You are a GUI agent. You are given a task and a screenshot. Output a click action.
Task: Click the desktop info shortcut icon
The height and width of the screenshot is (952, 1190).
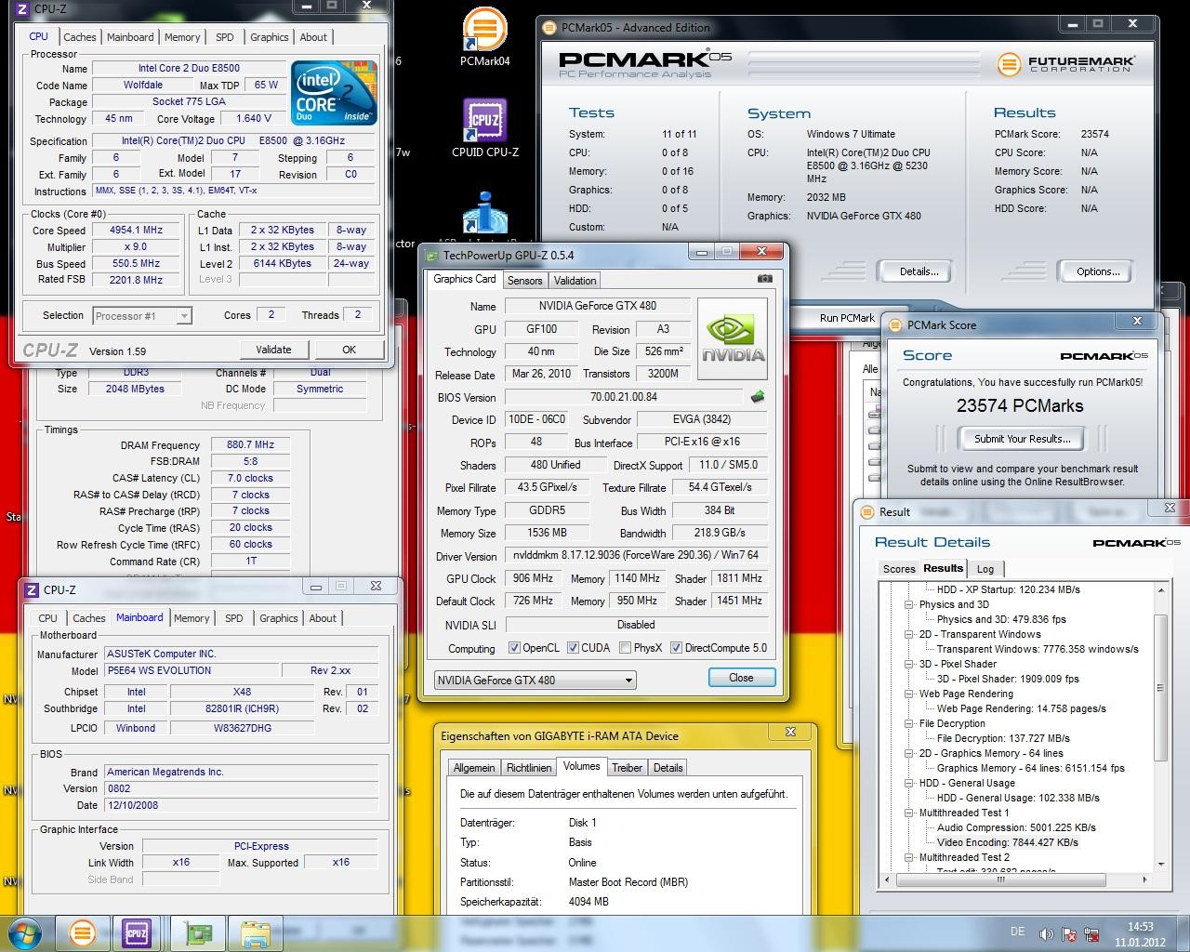pos(485,212)
